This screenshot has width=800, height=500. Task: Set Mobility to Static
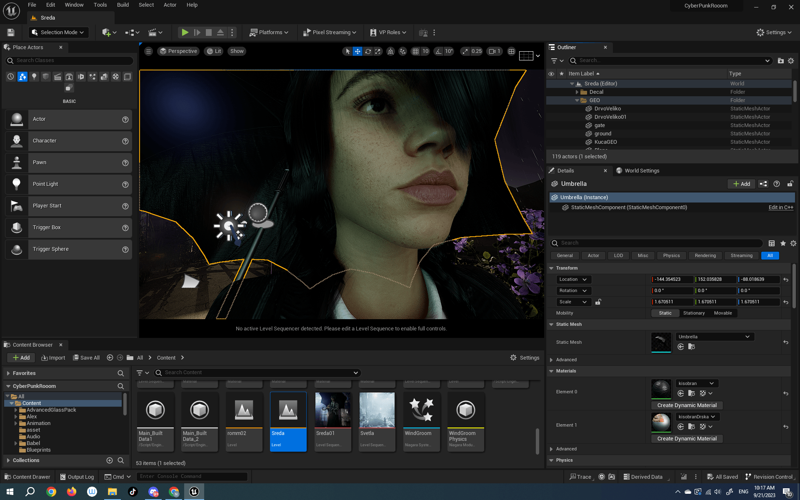pos(665,313)
